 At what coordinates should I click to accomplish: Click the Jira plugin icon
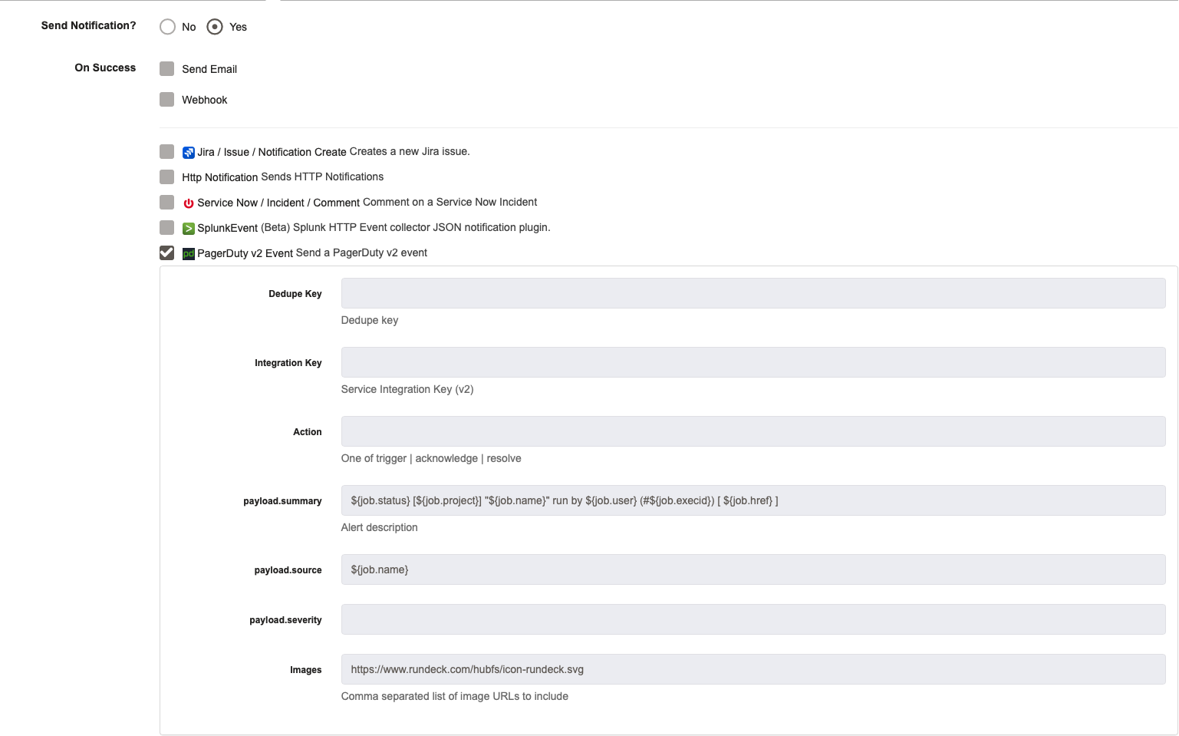point(189,152)
